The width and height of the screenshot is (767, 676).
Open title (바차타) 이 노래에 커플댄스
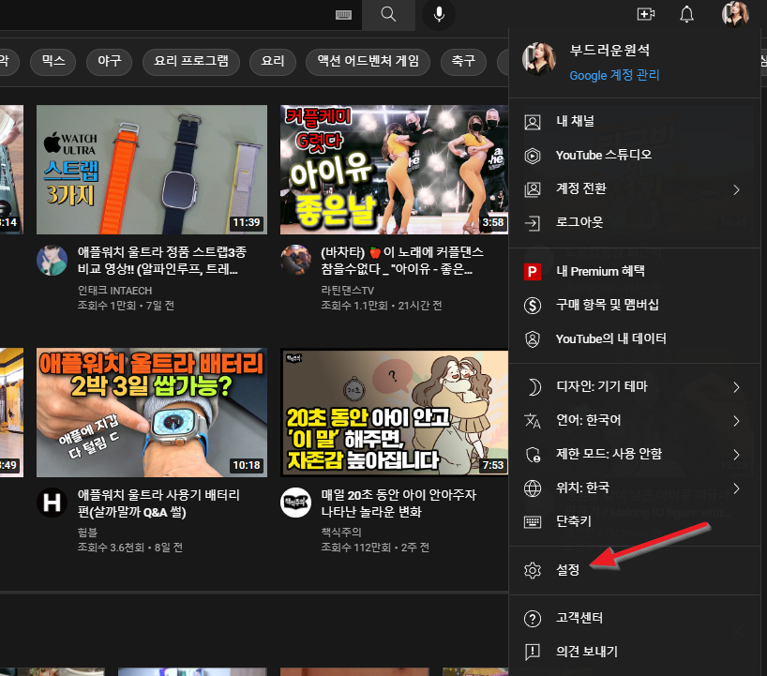pyautogui.click(x=402, y=261)
